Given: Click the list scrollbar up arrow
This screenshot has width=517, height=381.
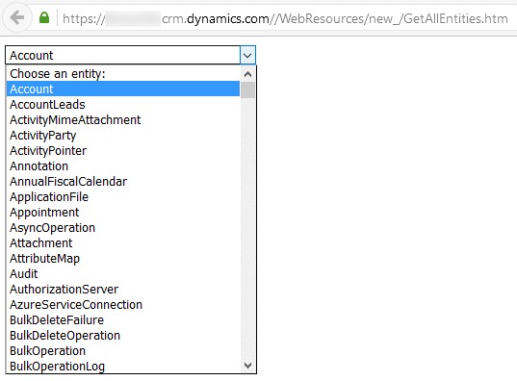Looking at the screenshot, I should click(247, 74).
